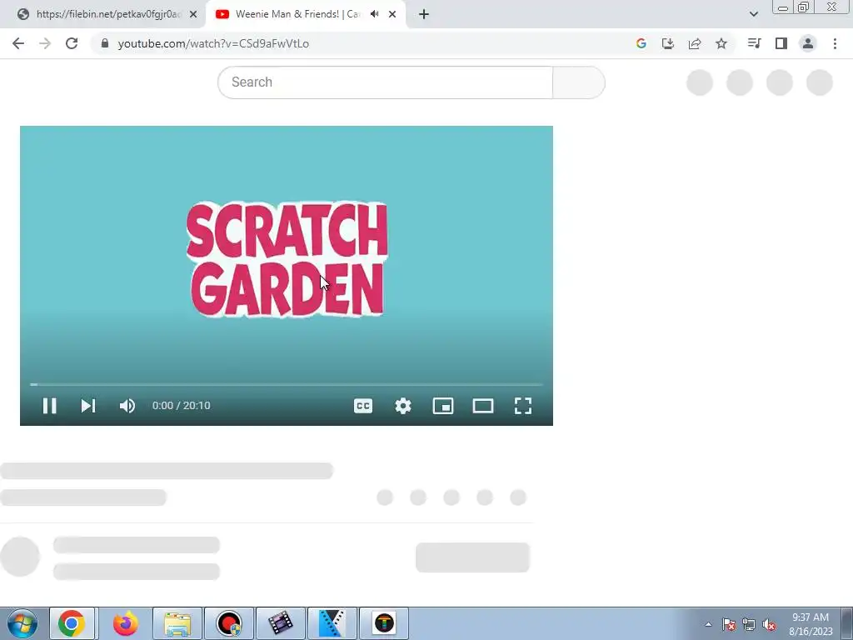This screenshot has width=853, height=640.
Task: Open Chrome from taskbar
Action: 72,623
